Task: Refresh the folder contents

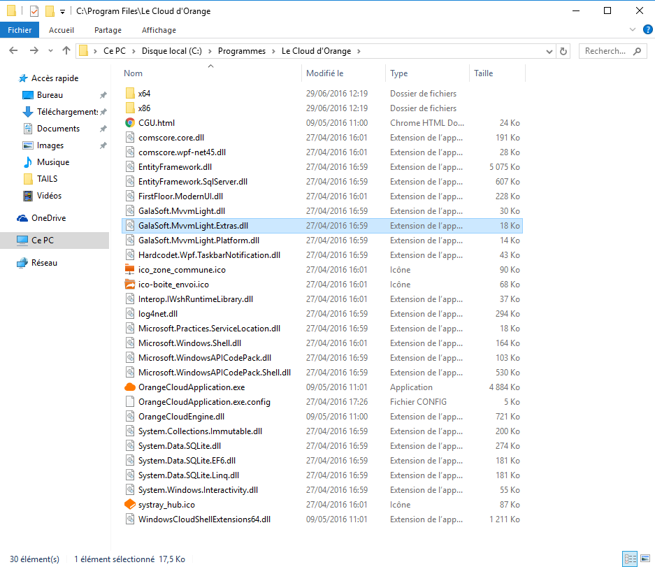Action: click(x=565, y=50)
